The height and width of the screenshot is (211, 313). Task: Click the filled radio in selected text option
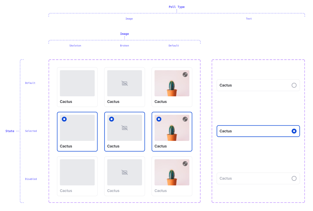[294, 131]
